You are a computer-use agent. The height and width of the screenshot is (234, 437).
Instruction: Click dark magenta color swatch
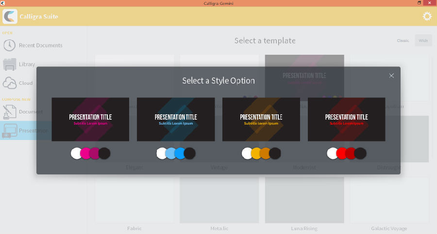pyautogui.click(x=94, y=153)
